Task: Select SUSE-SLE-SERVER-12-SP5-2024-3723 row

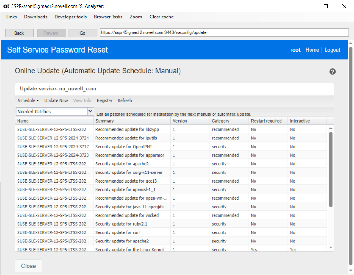Action: click(171, 155)
